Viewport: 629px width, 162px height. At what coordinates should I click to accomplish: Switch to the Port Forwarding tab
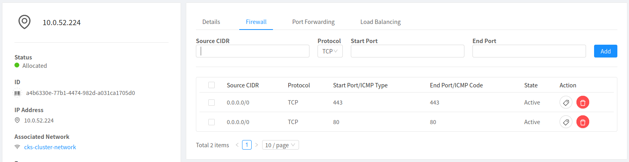(313, 22)
